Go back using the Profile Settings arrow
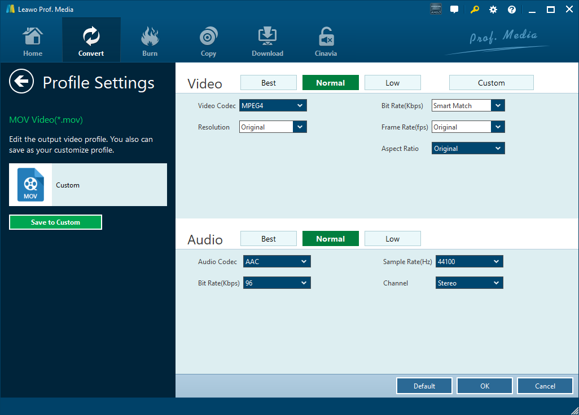 [21, 82]
